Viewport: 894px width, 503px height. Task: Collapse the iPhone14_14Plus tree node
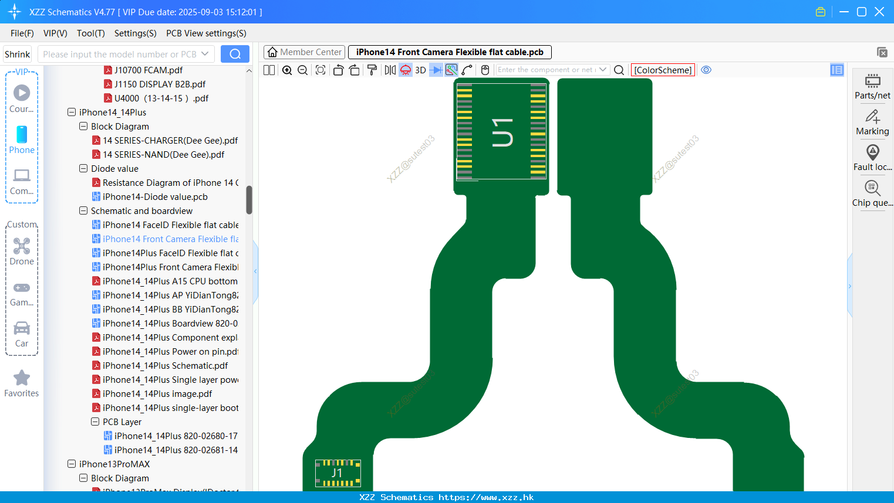click(72, 112)
